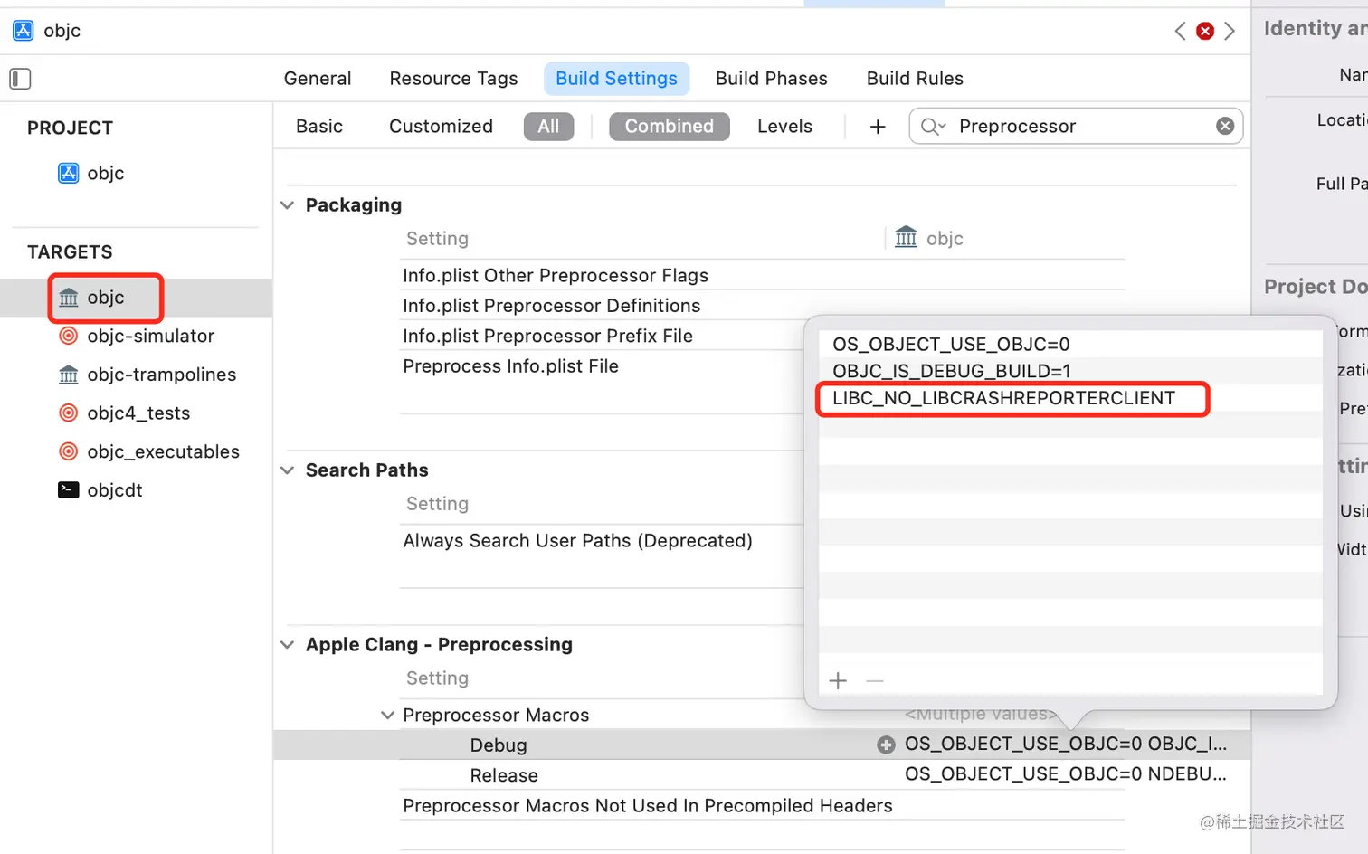Switch view to Levels
Viewport: 1368px width, 854px height.
click(784, 127)
